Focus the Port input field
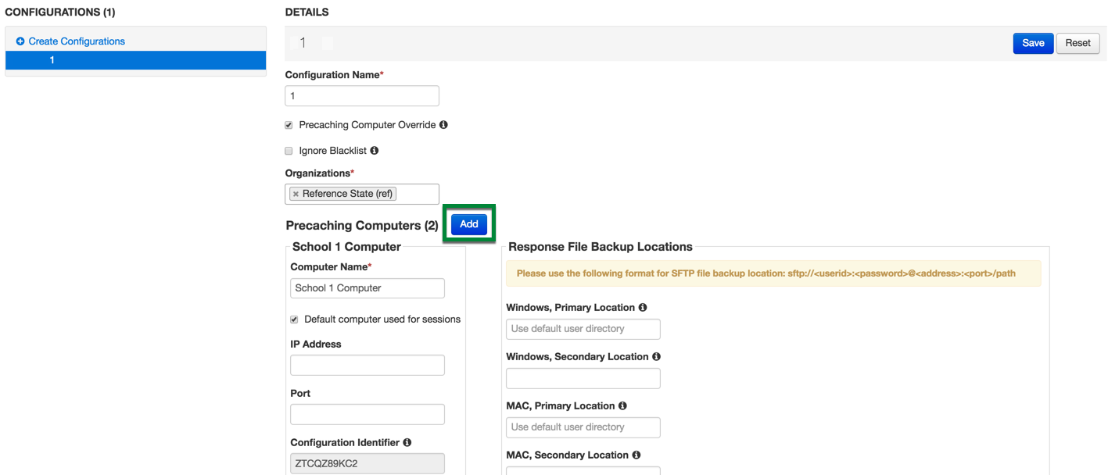The width and height of the screenshot is (1108, 475). coord(368,414)
